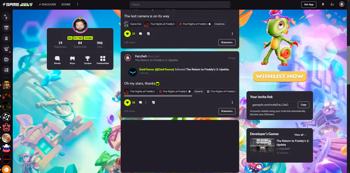Viewport: 350px width, 173px height.
Task: Click the 946 Likes count
Action: coord(100,44)
